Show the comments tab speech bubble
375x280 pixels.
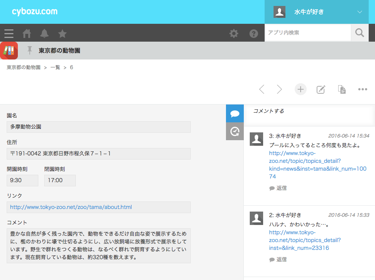235,113
